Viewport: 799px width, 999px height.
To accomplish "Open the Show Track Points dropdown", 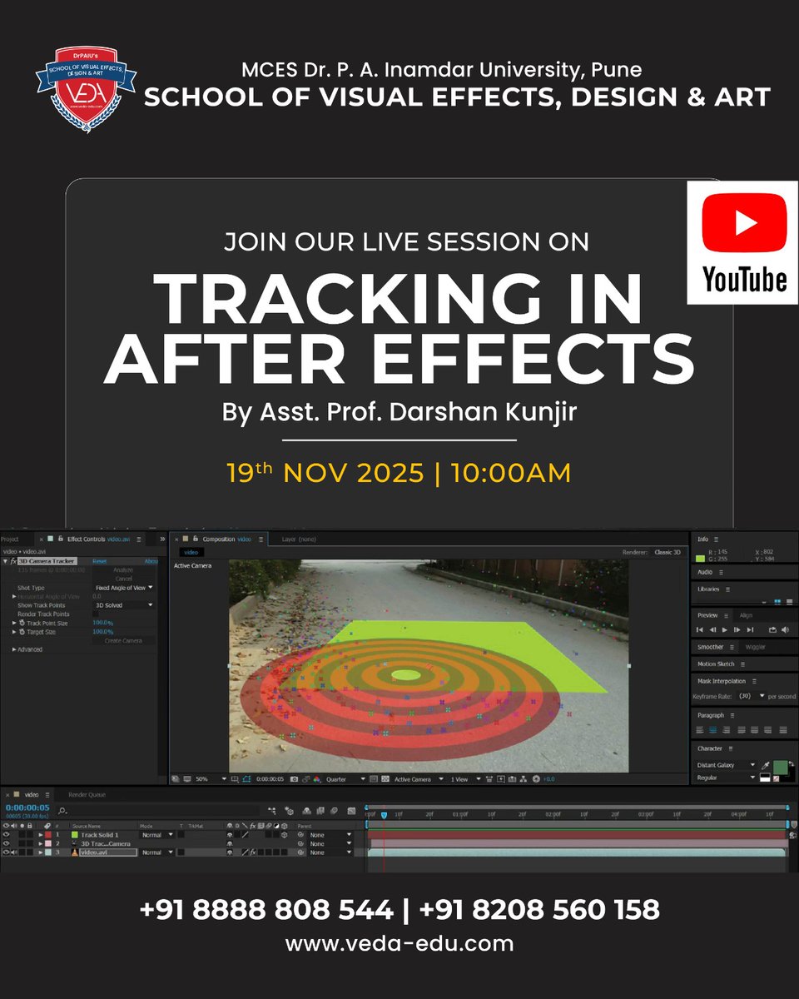I will 125,605.
